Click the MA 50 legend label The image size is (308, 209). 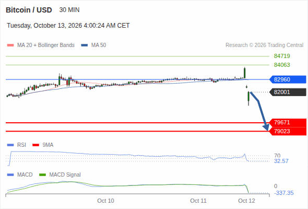[x=99, y=45]
